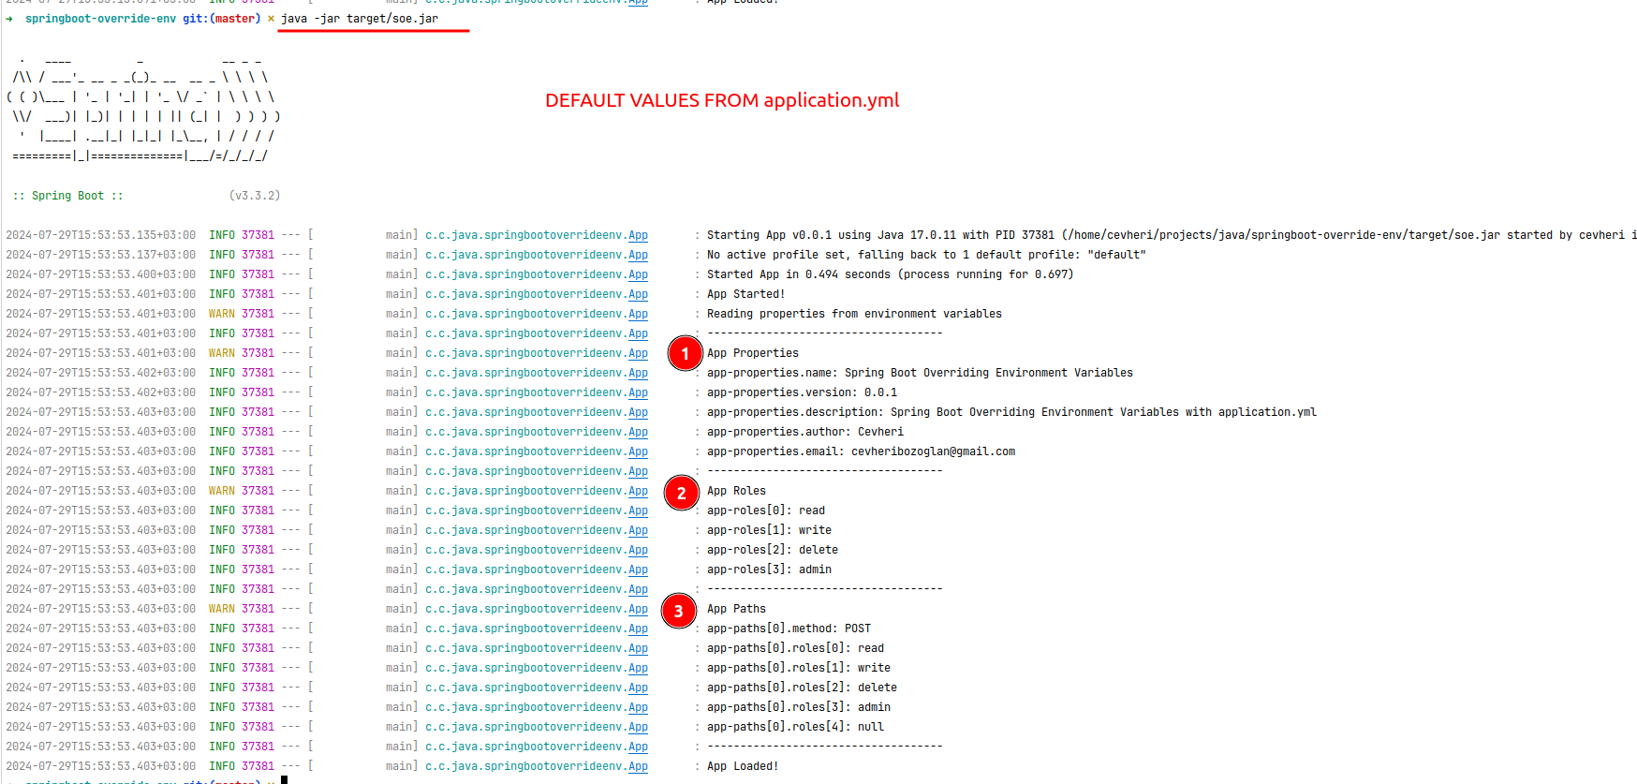Click PID '37381' in 'Starting App' row

pyautogui.click(x=258, y=235)
